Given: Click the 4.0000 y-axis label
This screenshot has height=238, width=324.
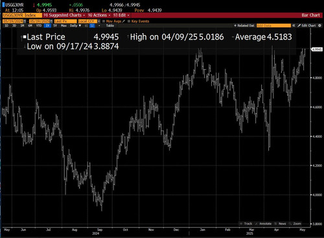Looking at the screenshot, I should point(317,195).
